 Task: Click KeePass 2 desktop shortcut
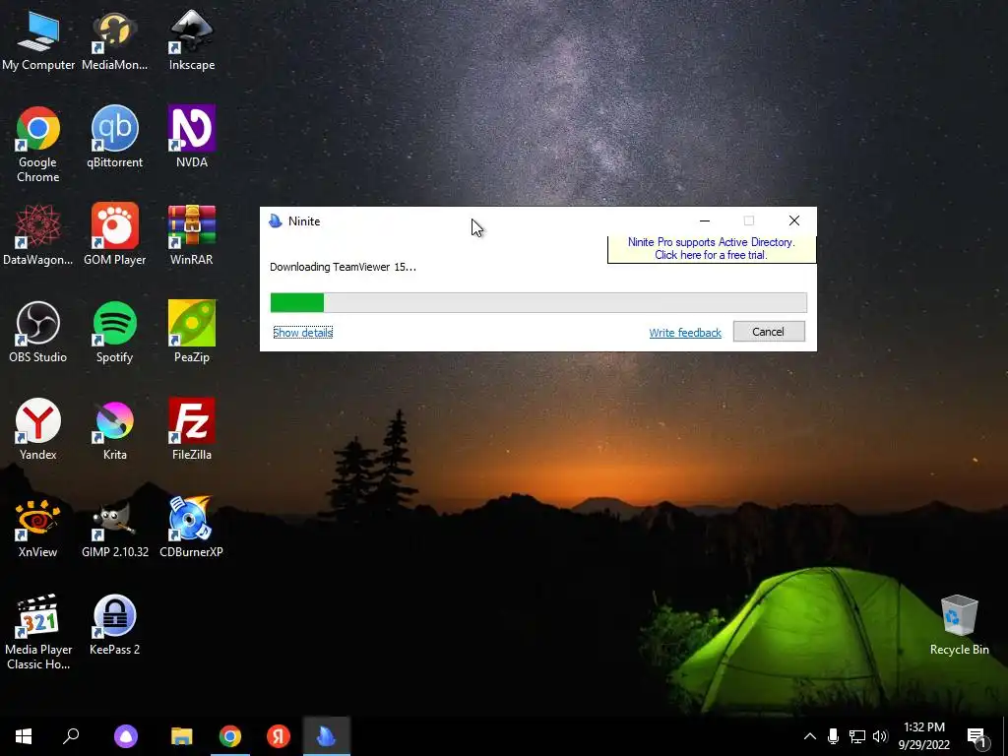tap(114, 625)
